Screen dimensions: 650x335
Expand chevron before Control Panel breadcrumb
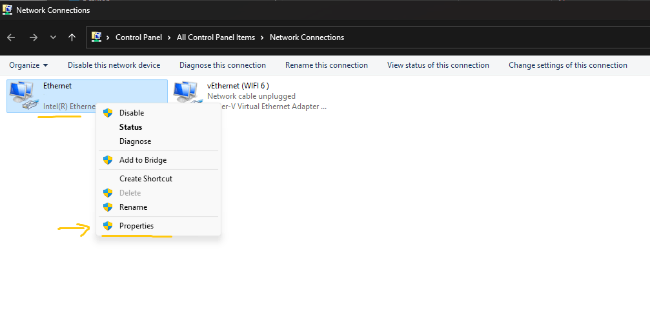point(108,37)
